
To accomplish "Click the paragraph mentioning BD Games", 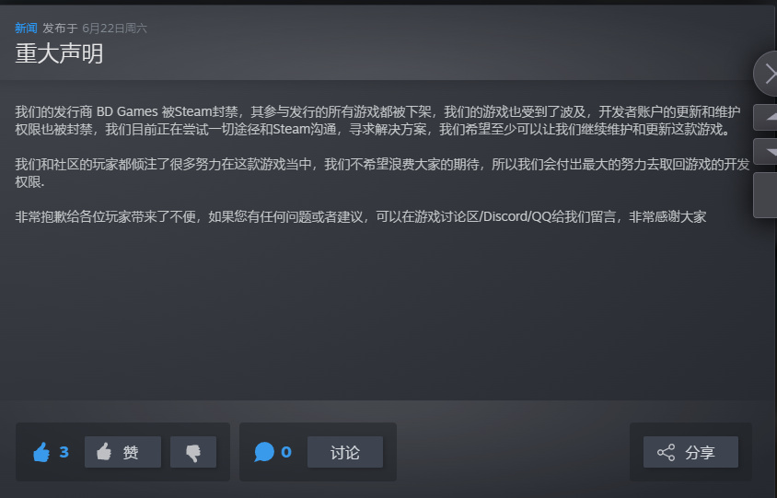I will coord(377,121).
